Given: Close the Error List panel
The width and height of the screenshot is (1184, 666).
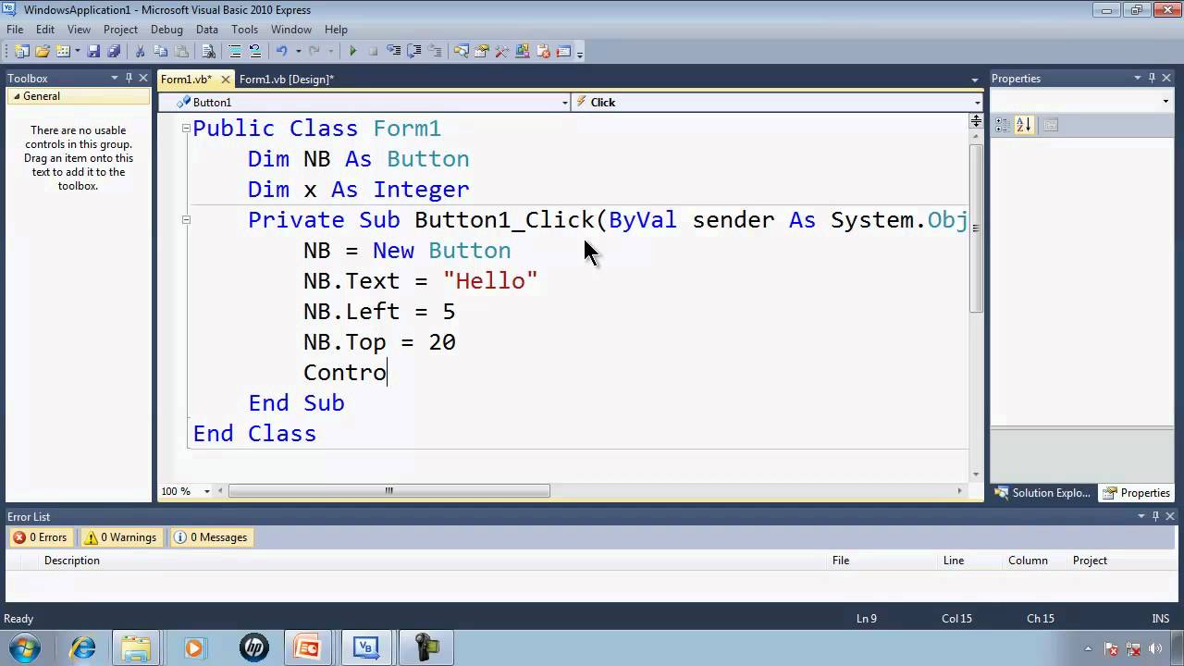Looking at the screenshot, I should tap(1169, 517).
